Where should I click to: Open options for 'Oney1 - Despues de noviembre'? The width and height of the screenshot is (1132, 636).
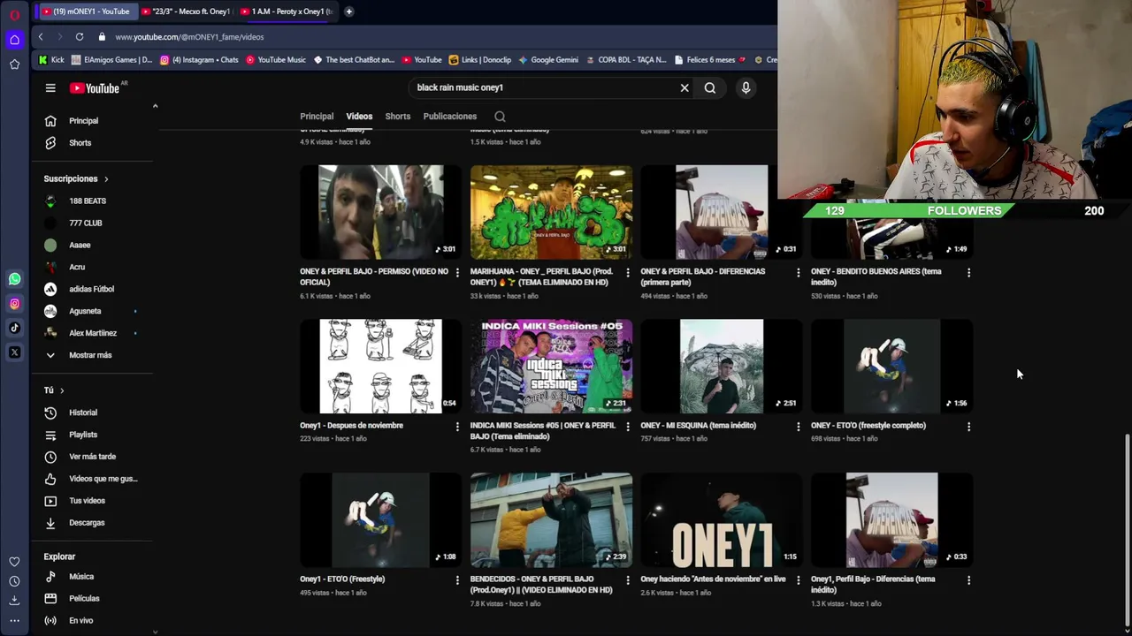point(457,427)
